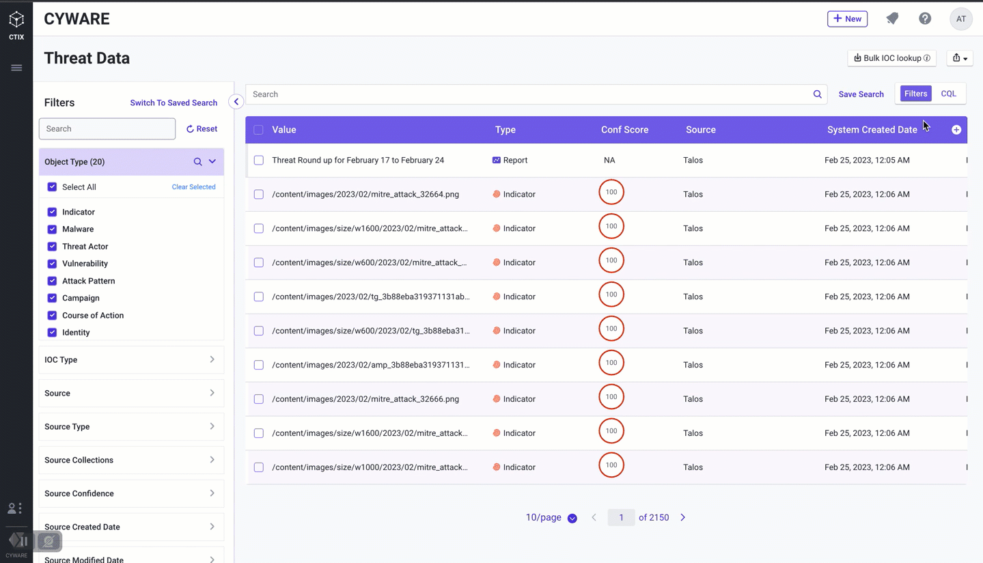Click the export share icon dropdown
The image size is (983, 563).
[x=959, y=58]
